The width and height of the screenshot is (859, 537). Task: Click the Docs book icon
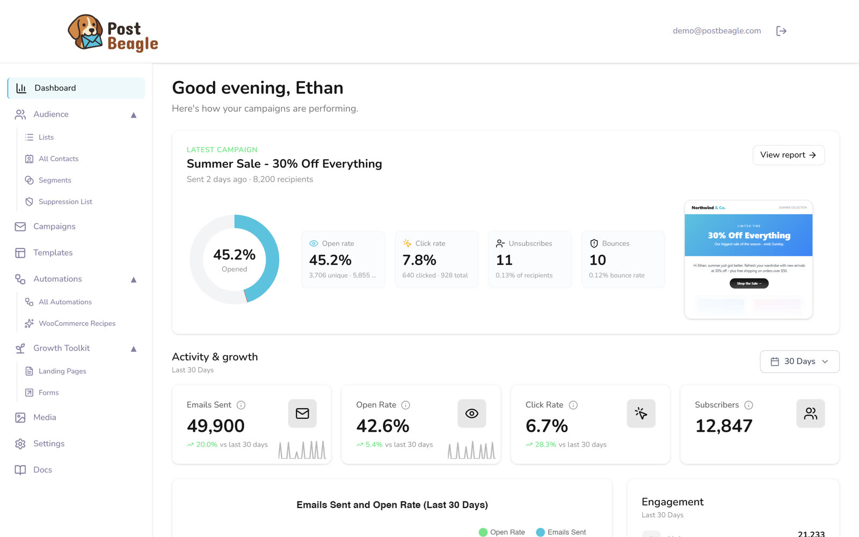pos(20,470)
